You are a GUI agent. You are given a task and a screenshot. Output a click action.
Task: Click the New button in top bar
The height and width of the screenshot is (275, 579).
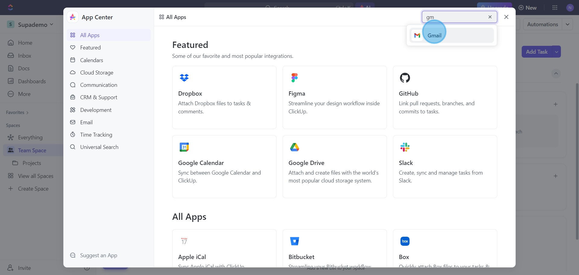tap(527, 8)
